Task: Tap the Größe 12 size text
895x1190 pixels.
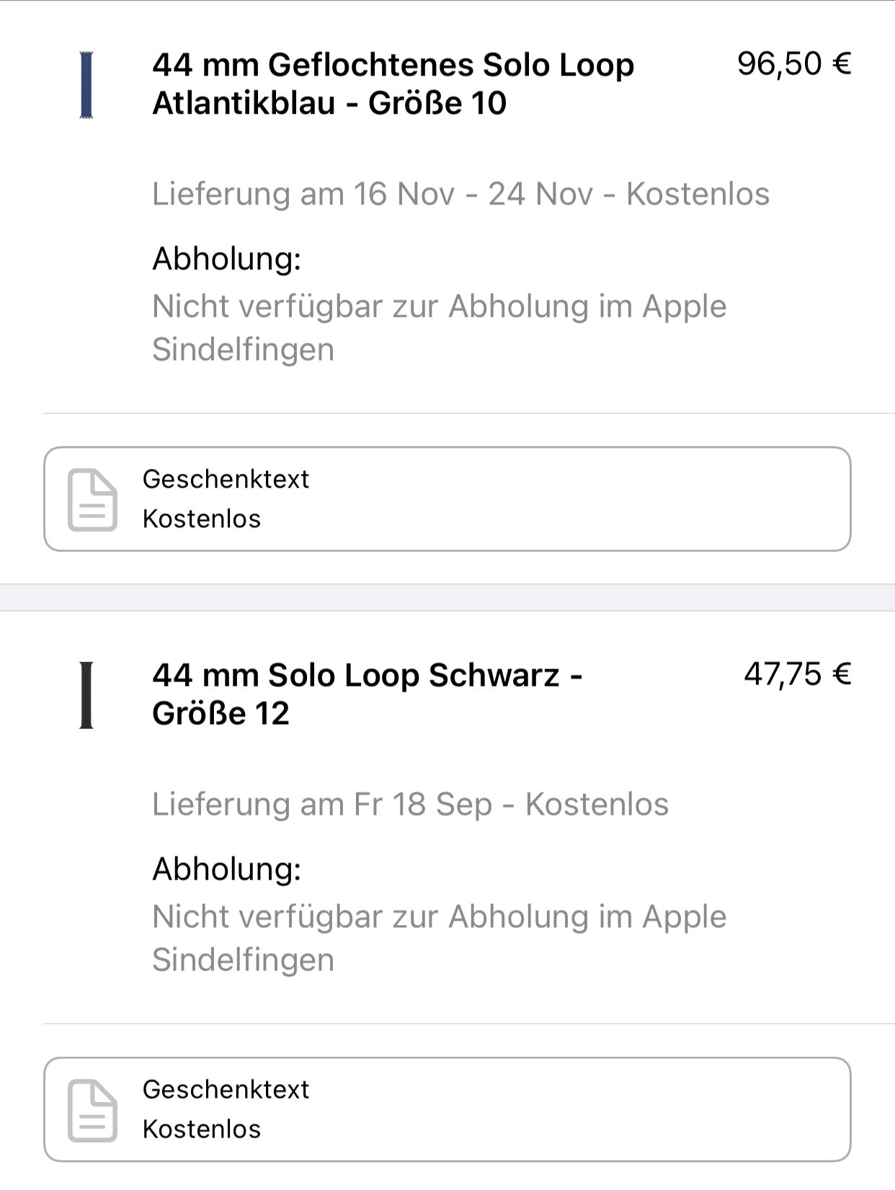Action: pos(221,713)
